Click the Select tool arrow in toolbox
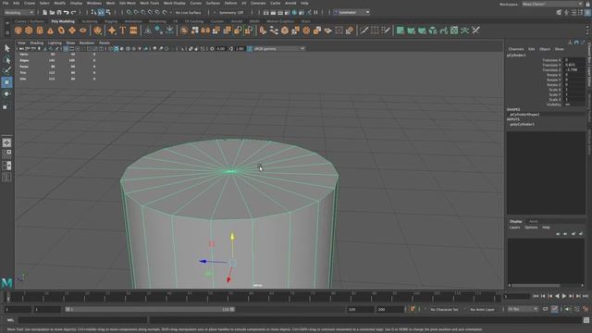592x333 pixels. click(6, 48)
